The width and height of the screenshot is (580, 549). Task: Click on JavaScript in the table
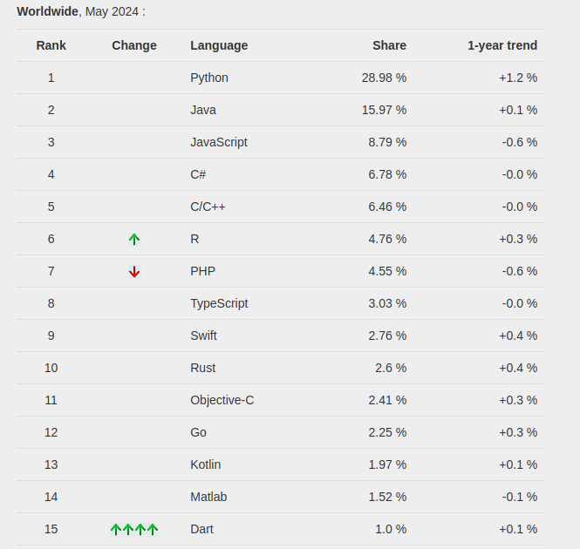pyautogui.click(x=219, y=142)
